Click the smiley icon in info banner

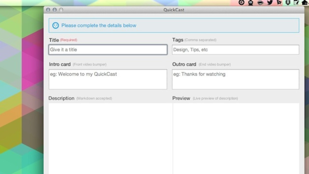pyautogui.click(x=56, y=25)
